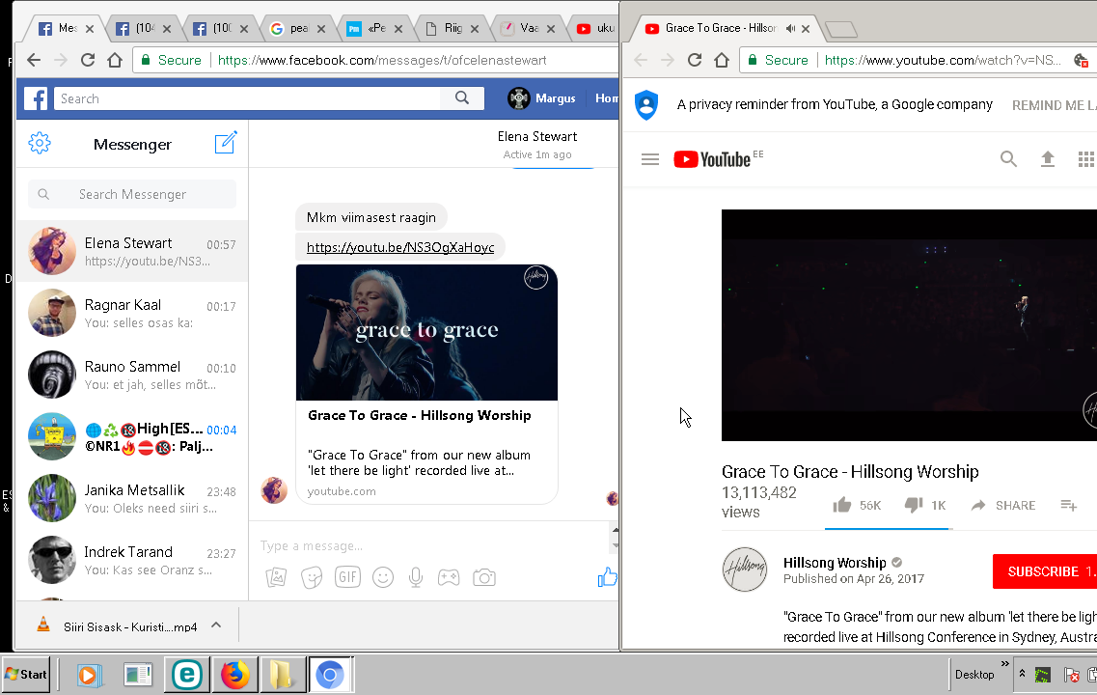Open Elena Stewart chat header name
The height and width of the screenshot is (695, 1097).
537,136
